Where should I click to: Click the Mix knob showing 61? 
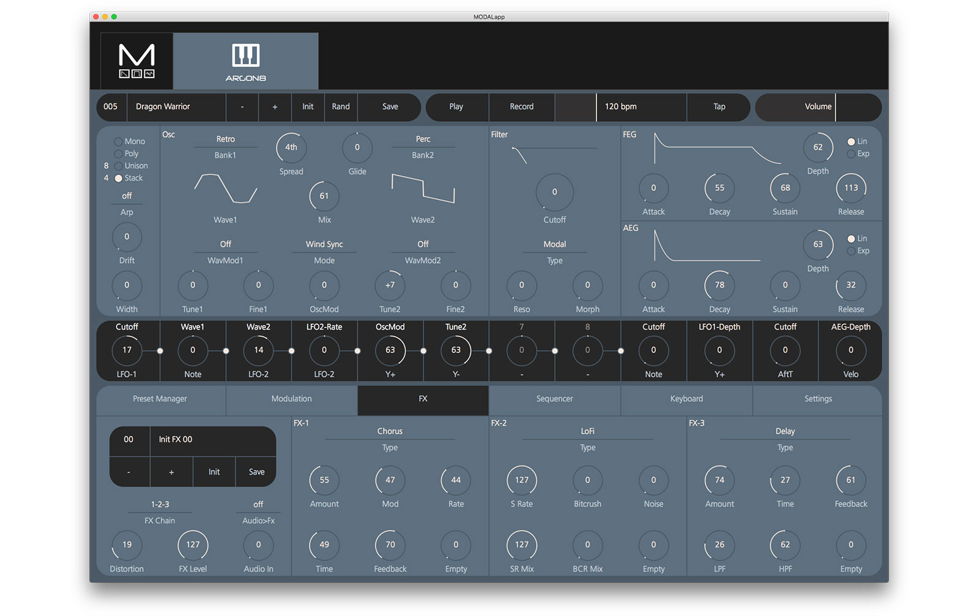(324, 196)
